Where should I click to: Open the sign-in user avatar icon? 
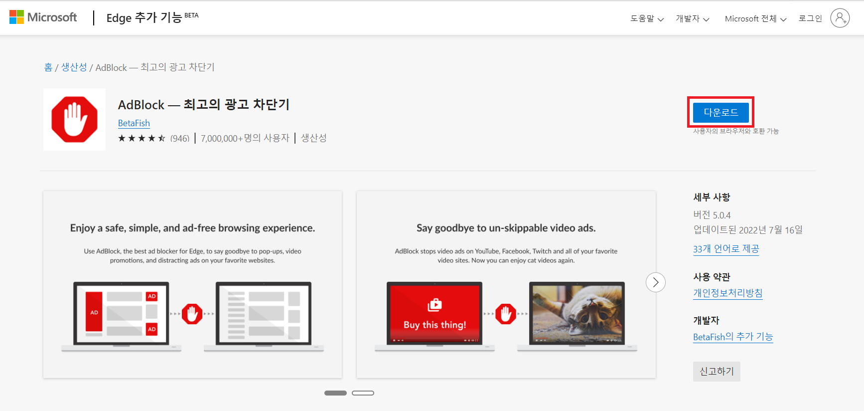point(840,18)
